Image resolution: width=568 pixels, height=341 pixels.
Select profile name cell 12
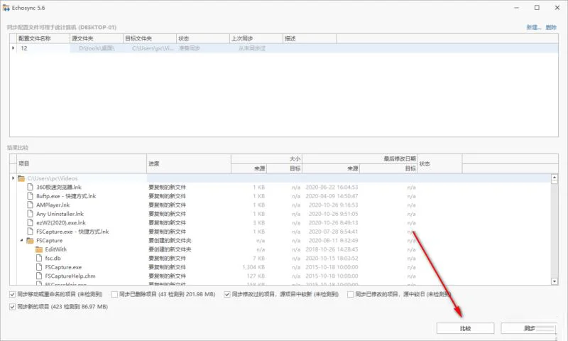click(43, 48)
